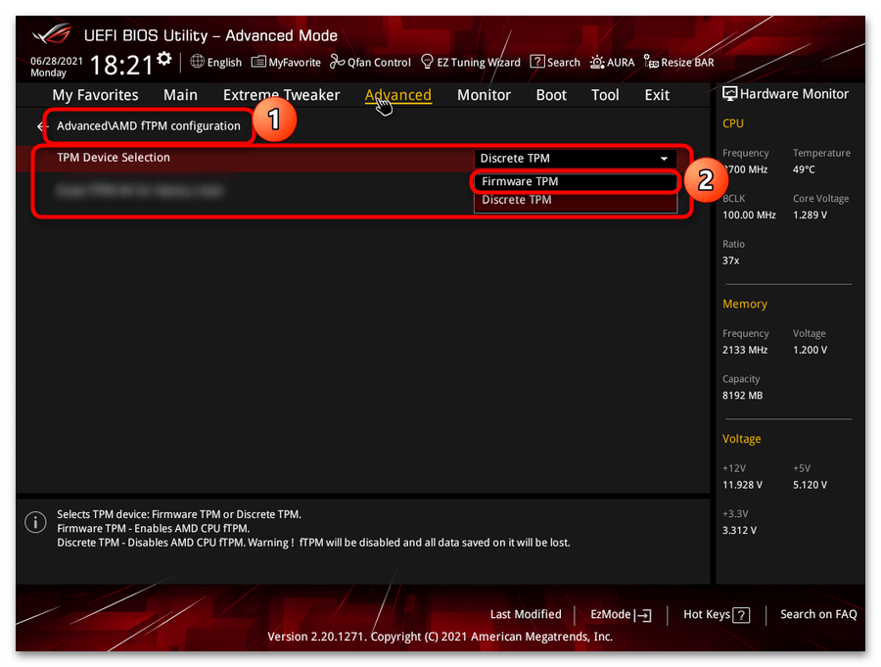Select Firmware TPM from the dropdown list
This screenshot has width=881, height=667.
click(x=576, y=181)
